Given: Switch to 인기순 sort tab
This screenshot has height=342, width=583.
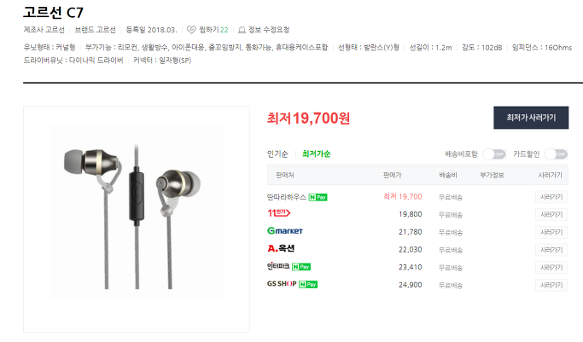Looking at the screenshot, I should tap(277, 154).
